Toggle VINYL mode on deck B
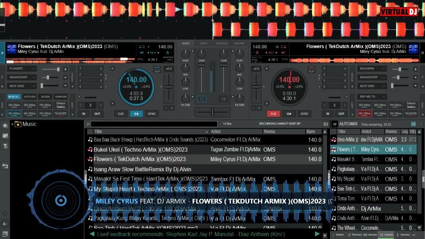This screenshot has height=239, width=425. click(311, 67)
